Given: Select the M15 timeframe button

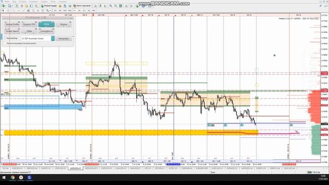Looking at the screenshot, I should (x=65, y=10).
